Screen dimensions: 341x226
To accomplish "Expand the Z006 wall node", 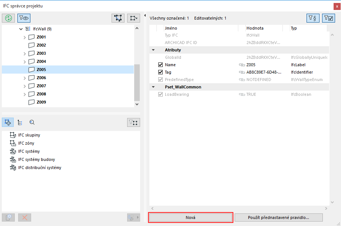I will click(24, 78).
